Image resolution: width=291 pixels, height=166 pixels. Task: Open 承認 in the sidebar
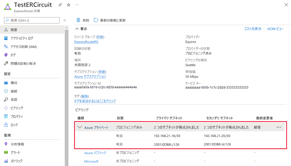(14, 100)
